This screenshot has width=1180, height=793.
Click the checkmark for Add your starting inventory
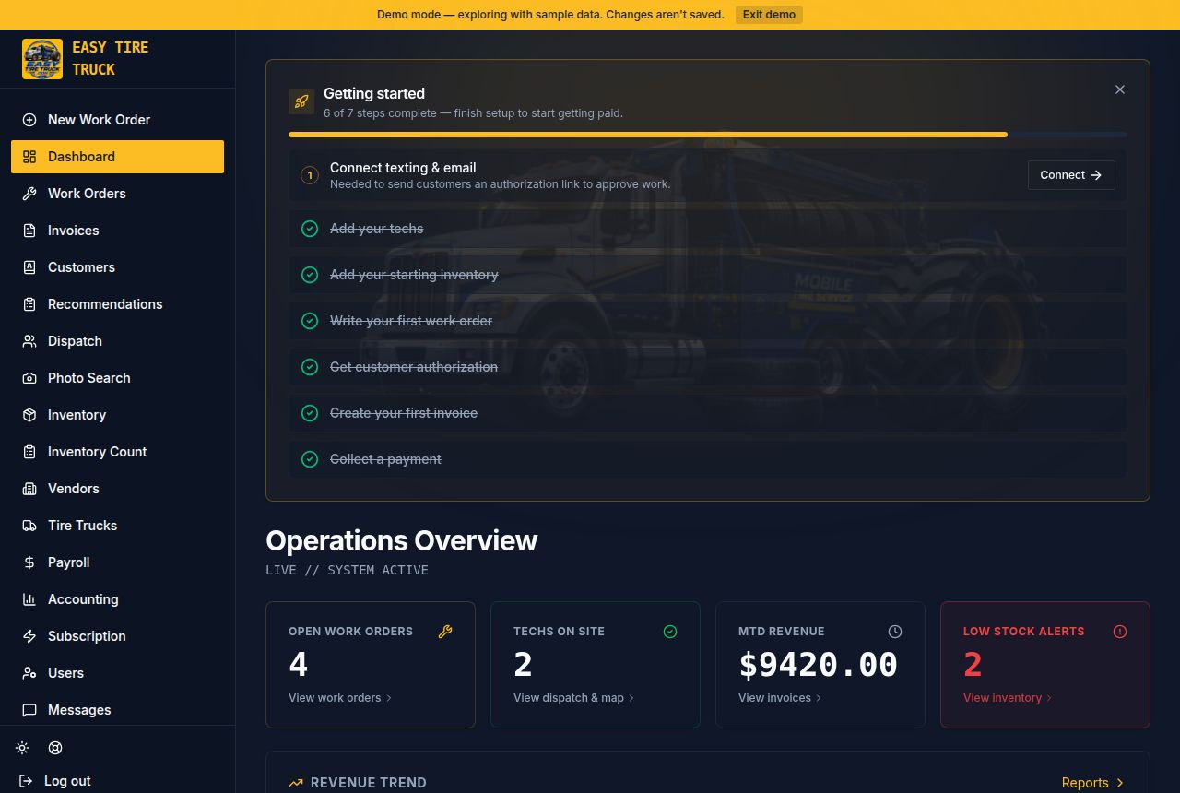coord(310,275)
